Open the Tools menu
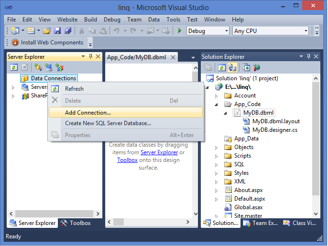 pyautogui.click(x=173, y=20)
